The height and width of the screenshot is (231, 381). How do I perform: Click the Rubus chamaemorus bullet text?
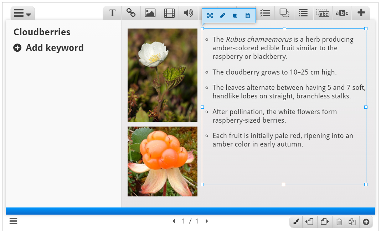point(283,48)
